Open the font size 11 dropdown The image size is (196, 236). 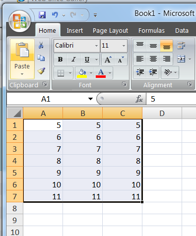124,46
